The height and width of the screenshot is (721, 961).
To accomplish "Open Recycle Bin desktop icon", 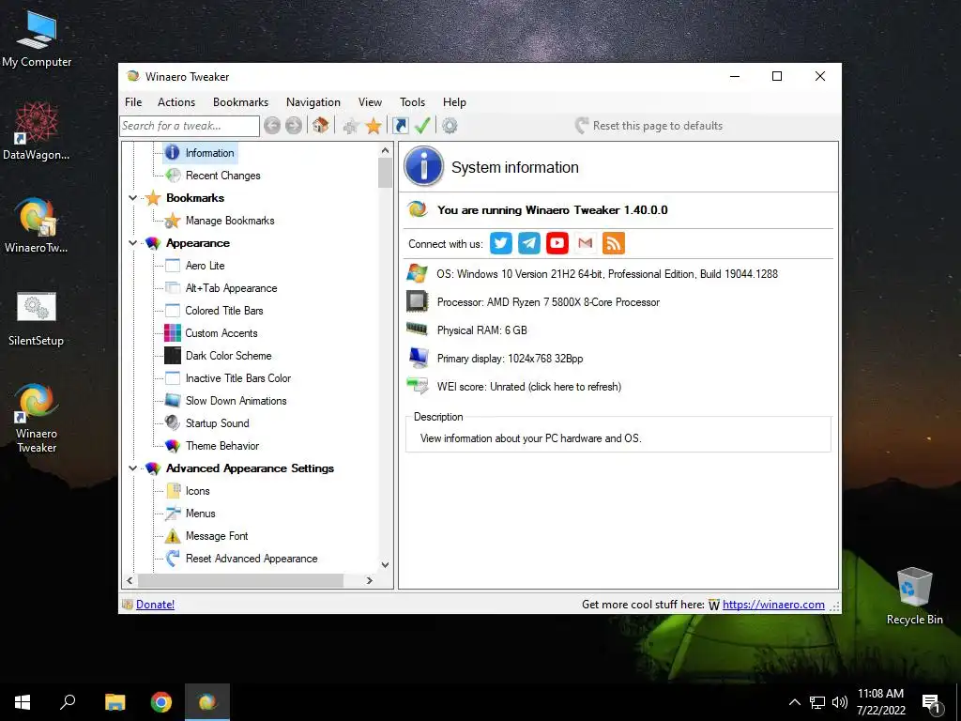I will 914,595.
